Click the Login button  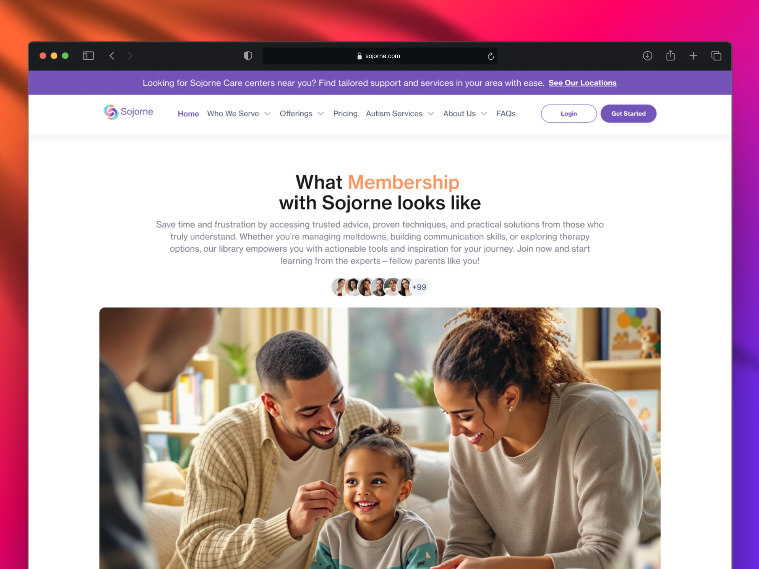point(568,113)
